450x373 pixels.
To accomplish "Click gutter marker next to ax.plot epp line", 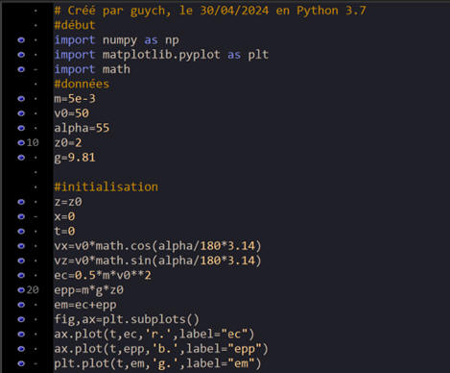I will click(21, 349).
